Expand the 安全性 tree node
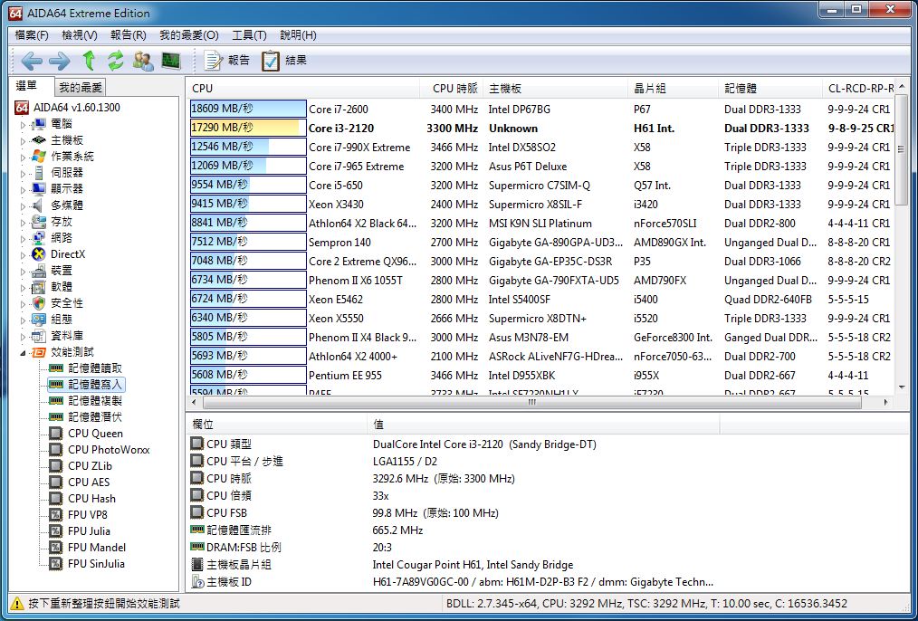The width and height of the screenshot is (918, 621). [24, 304]
